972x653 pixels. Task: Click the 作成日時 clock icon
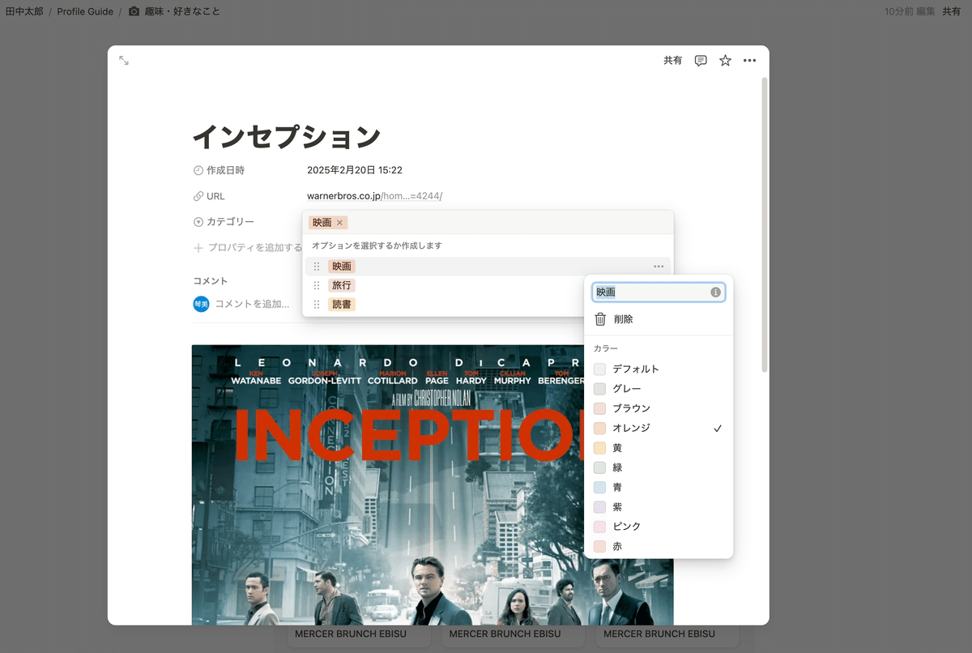[x=198, y=170]
